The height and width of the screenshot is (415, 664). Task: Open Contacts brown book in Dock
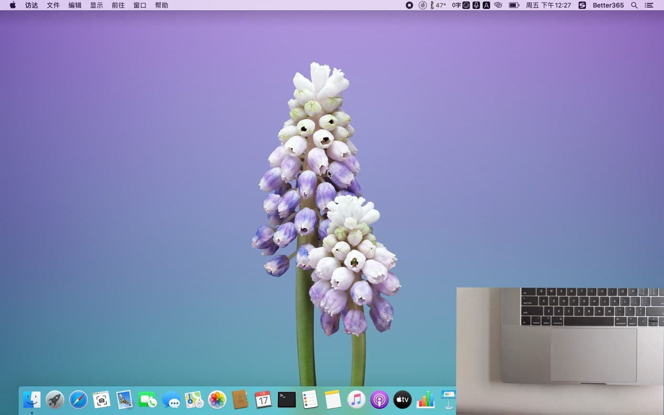[240, 400]
